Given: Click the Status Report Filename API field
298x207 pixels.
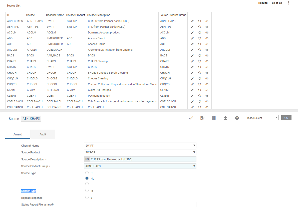Looking at the screenshot, I should pos(140,205).
